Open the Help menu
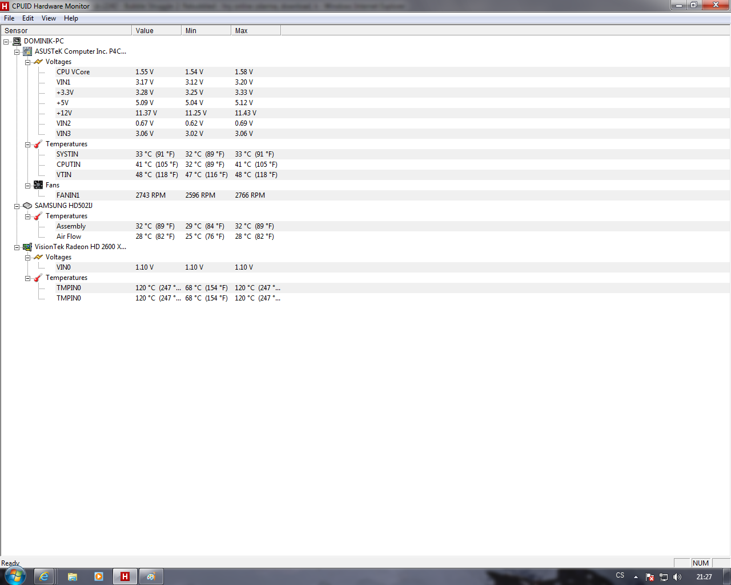Viewport: 731px width, 585px height. coord(71,18)
